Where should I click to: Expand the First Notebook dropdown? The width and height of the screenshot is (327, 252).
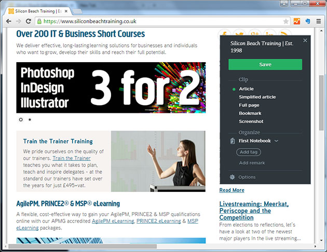tap(276, 141)
